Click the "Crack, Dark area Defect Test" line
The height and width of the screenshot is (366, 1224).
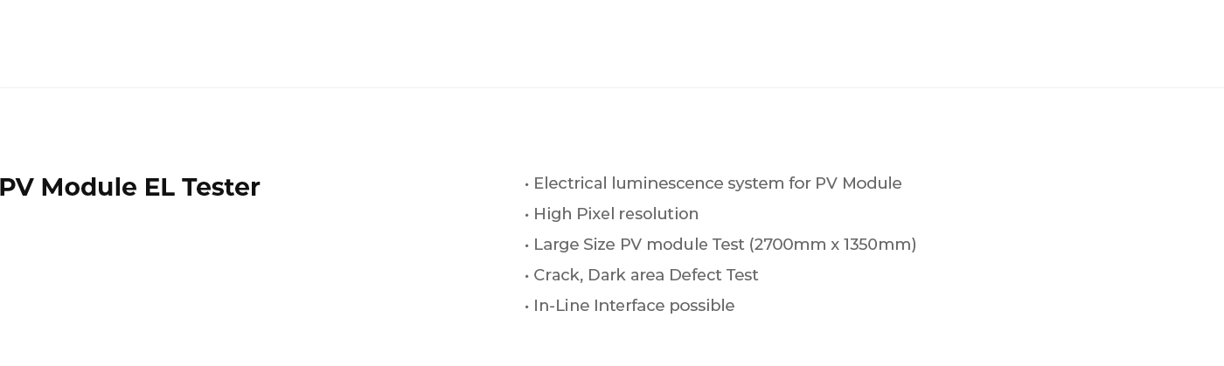click(645, 275)
